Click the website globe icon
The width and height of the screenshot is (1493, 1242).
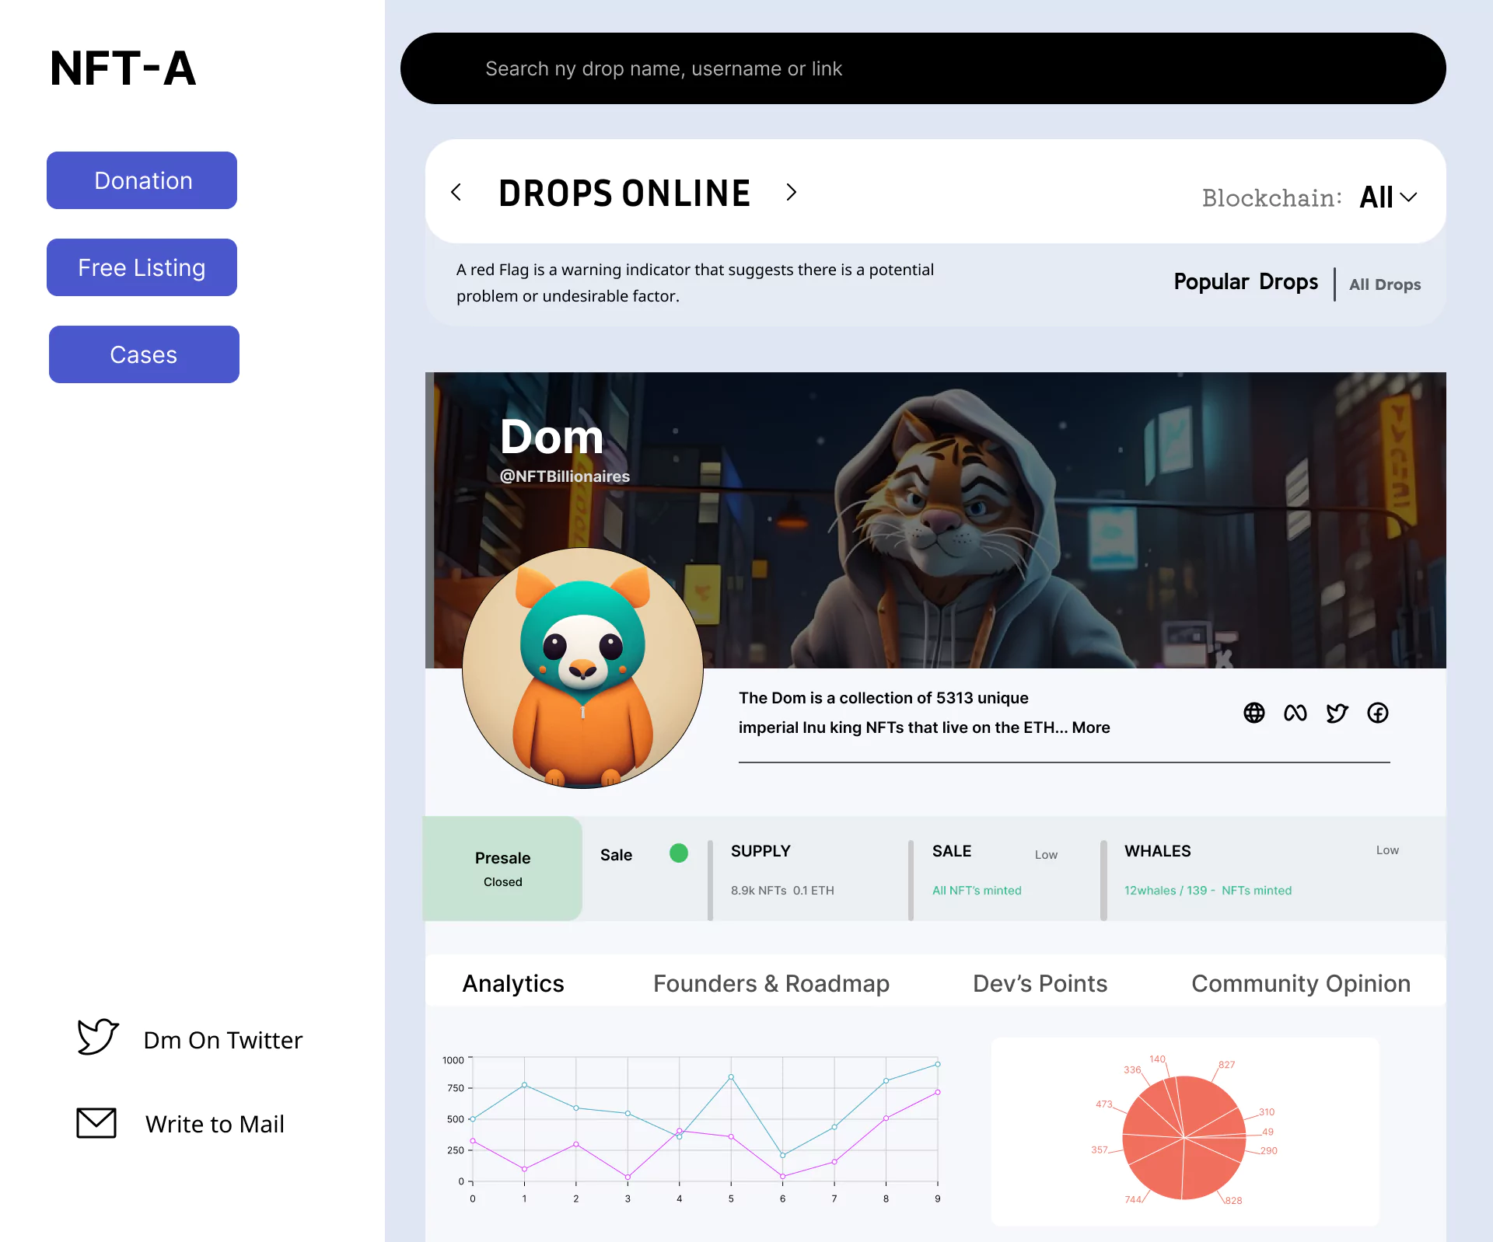(x=1254, y=713)
